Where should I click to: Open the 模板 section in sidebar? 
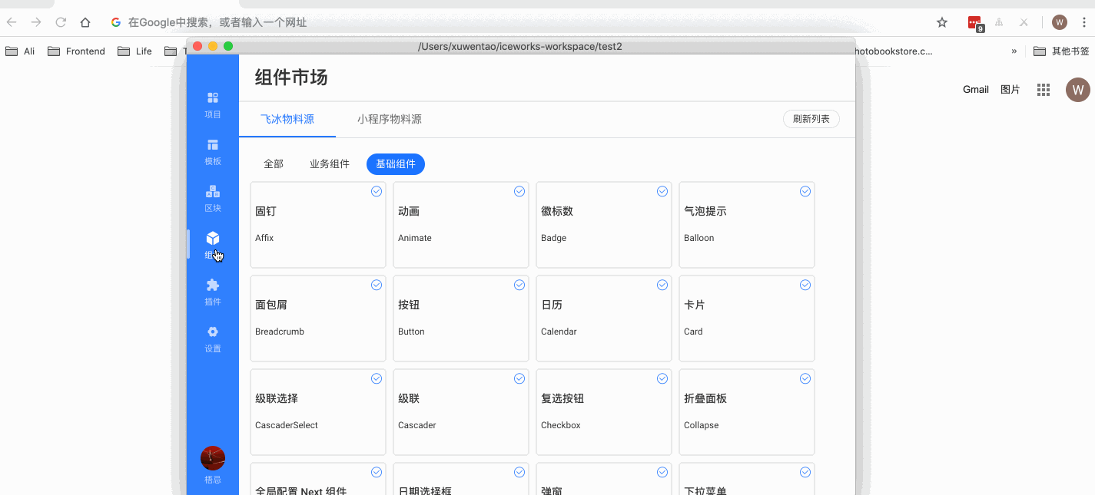[x=213, y=152]
